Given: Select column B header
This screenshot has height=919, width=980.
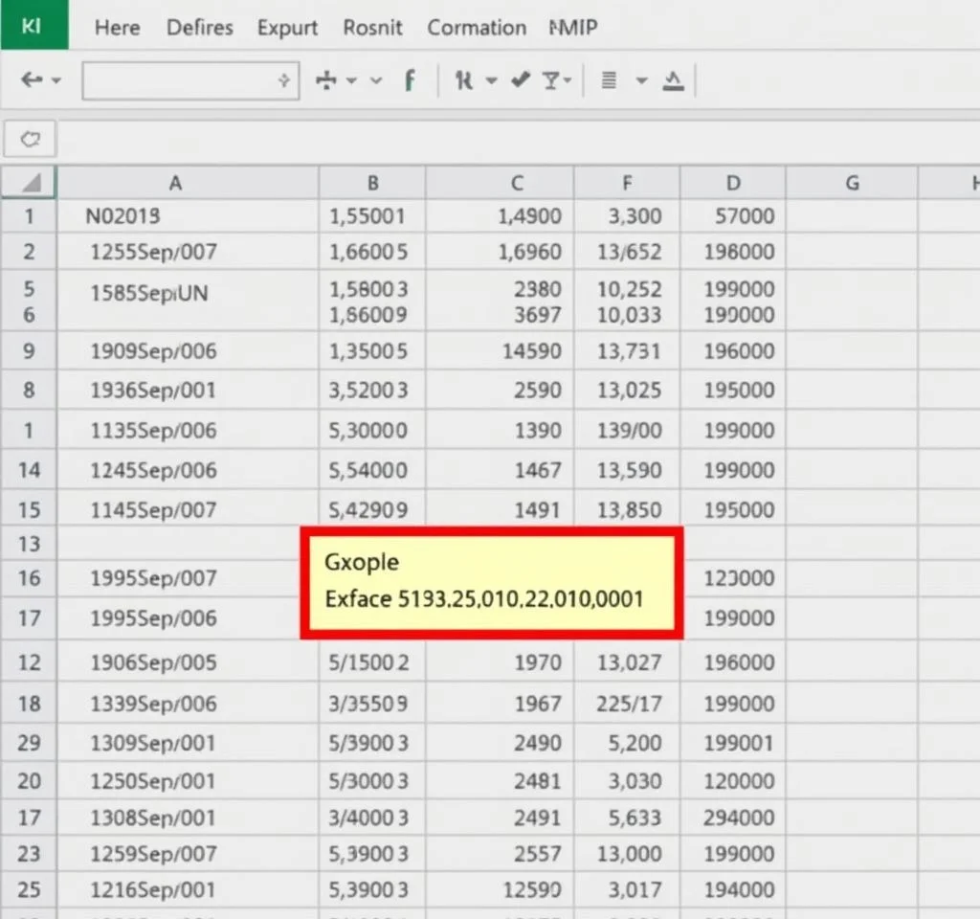Looking at the screenshot, I should (372, 183).
